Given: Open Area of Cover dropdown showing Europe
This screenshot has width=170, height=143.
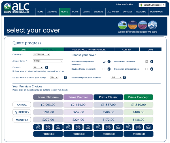Looking at the screenshot, I should tap(48, 61).
